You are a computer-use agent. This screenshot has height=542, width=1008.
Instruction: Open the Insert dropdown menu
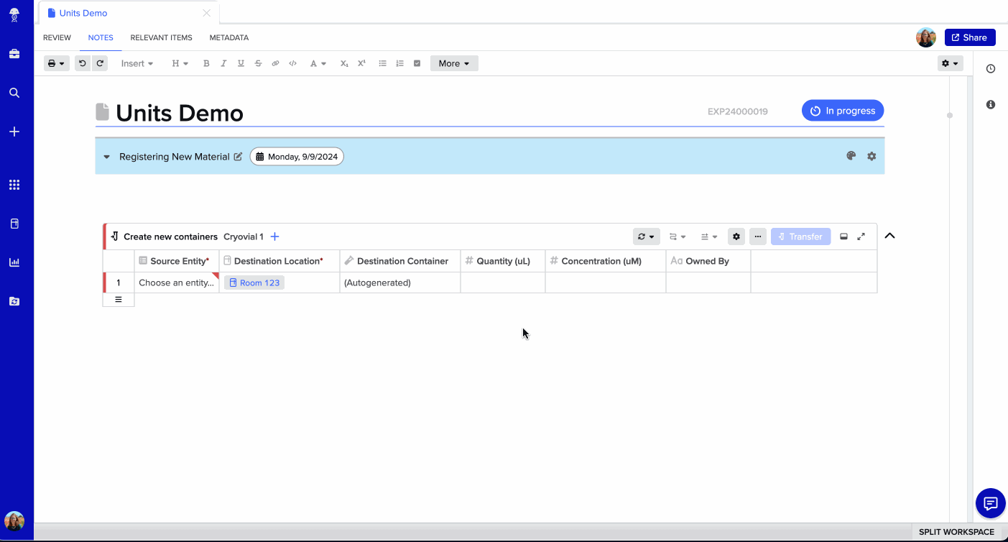[x=137, y=63]
